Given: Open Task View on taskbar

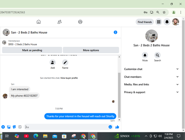Looking at the screenshot, I should point(7,136).
